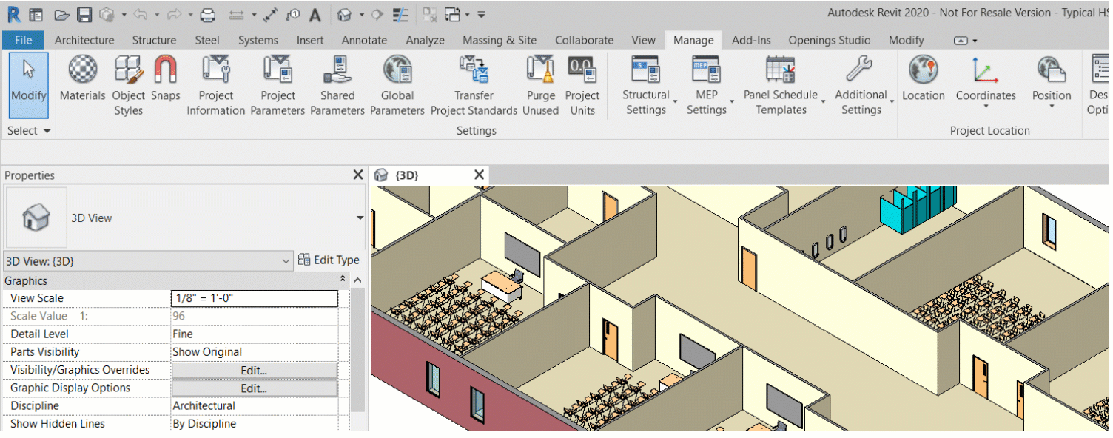The width and height of the screenshot is (1113, 438).
Task: Edit Visibility/Graphics Overrides
Action: (x=254, y=370)
